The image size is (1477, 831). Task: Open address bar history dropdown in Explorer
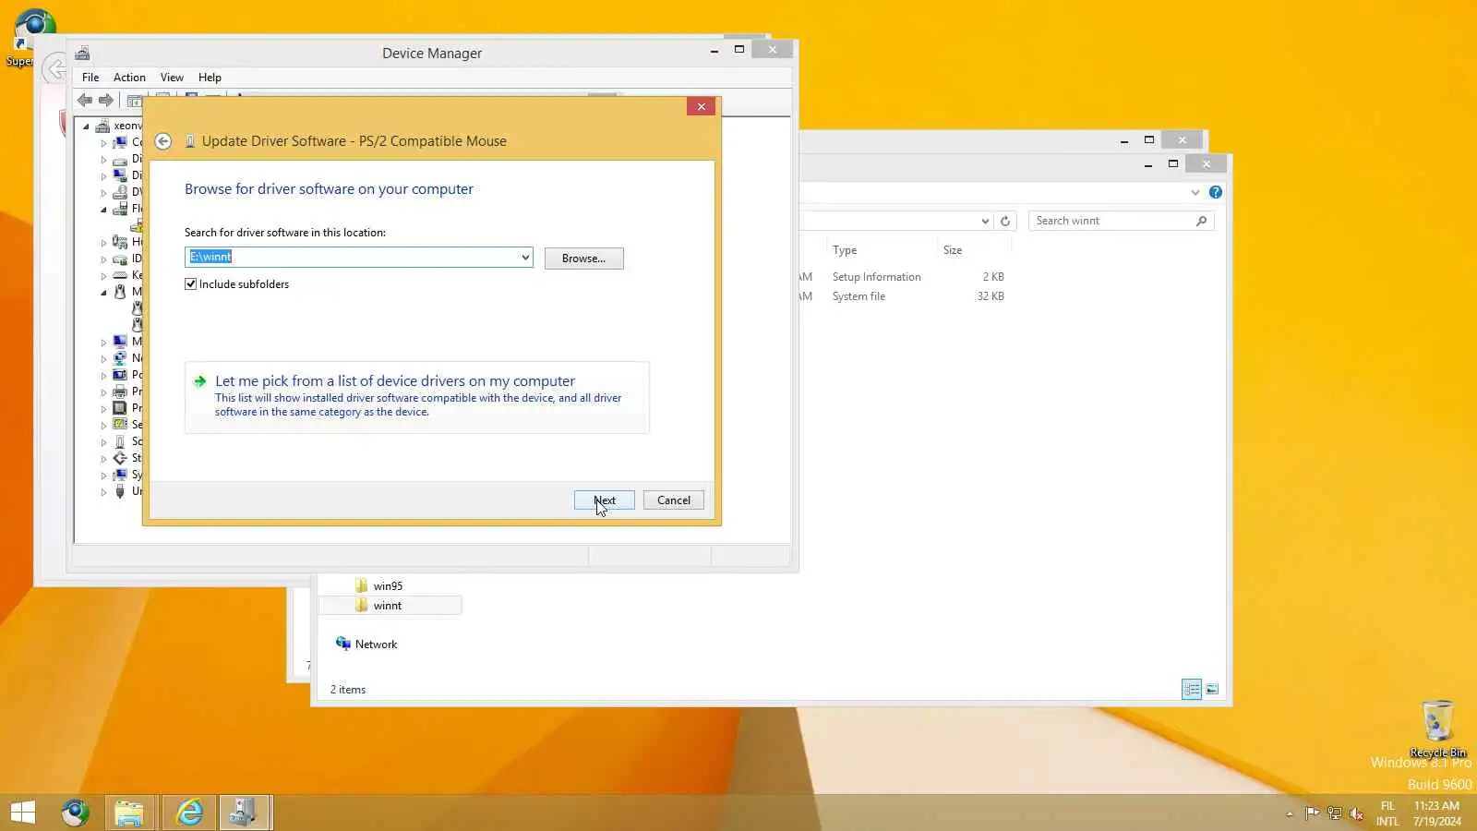(985, 221)
